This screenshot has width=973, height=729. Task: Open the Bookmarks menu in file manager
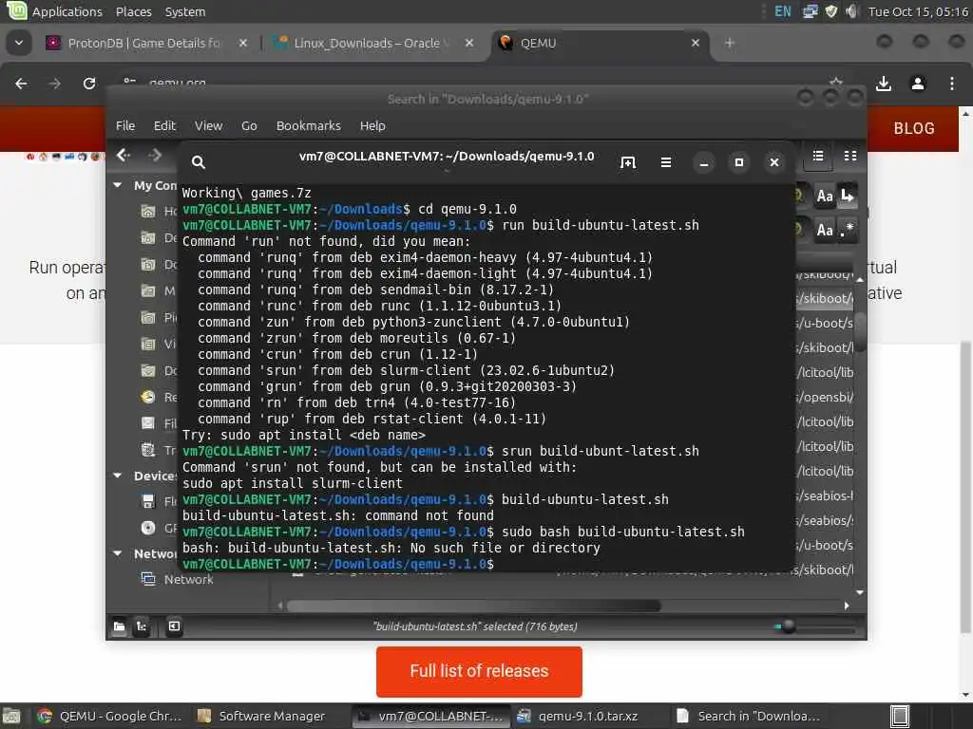pos(309,126)
